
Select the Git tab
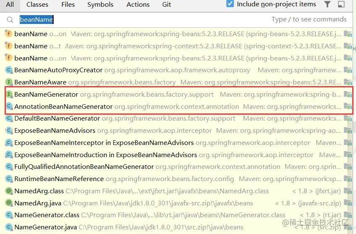point(166,5)
